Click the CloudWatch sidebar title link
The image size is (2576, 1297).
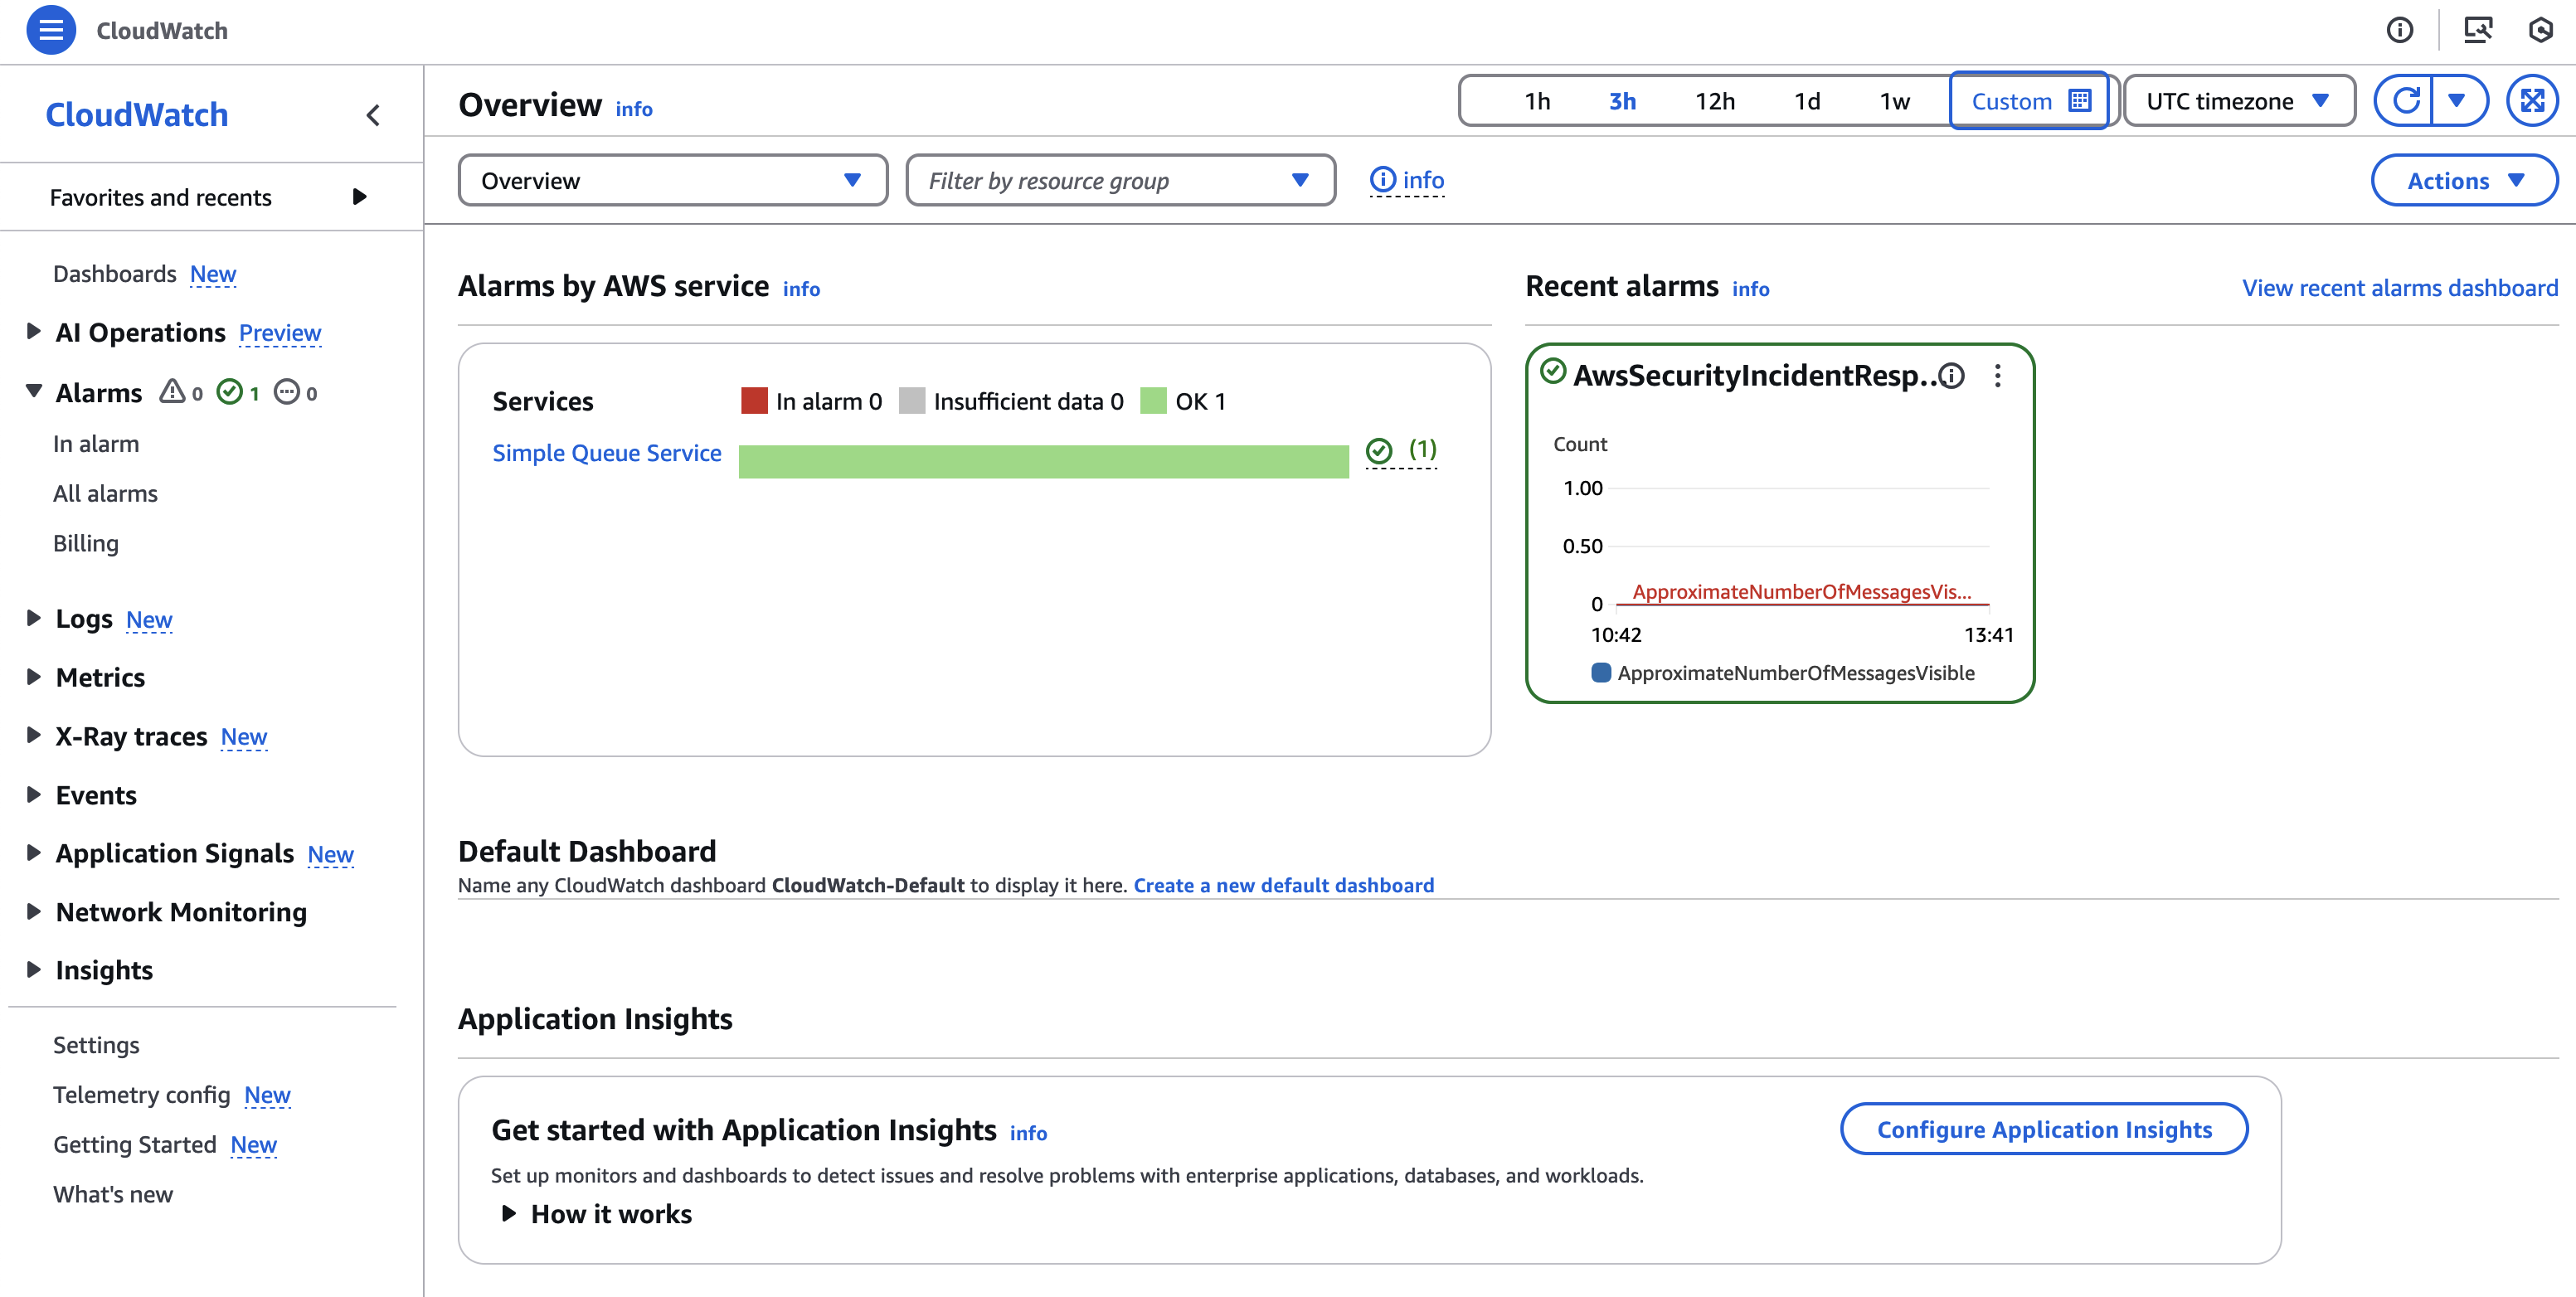tap(137, 115)
